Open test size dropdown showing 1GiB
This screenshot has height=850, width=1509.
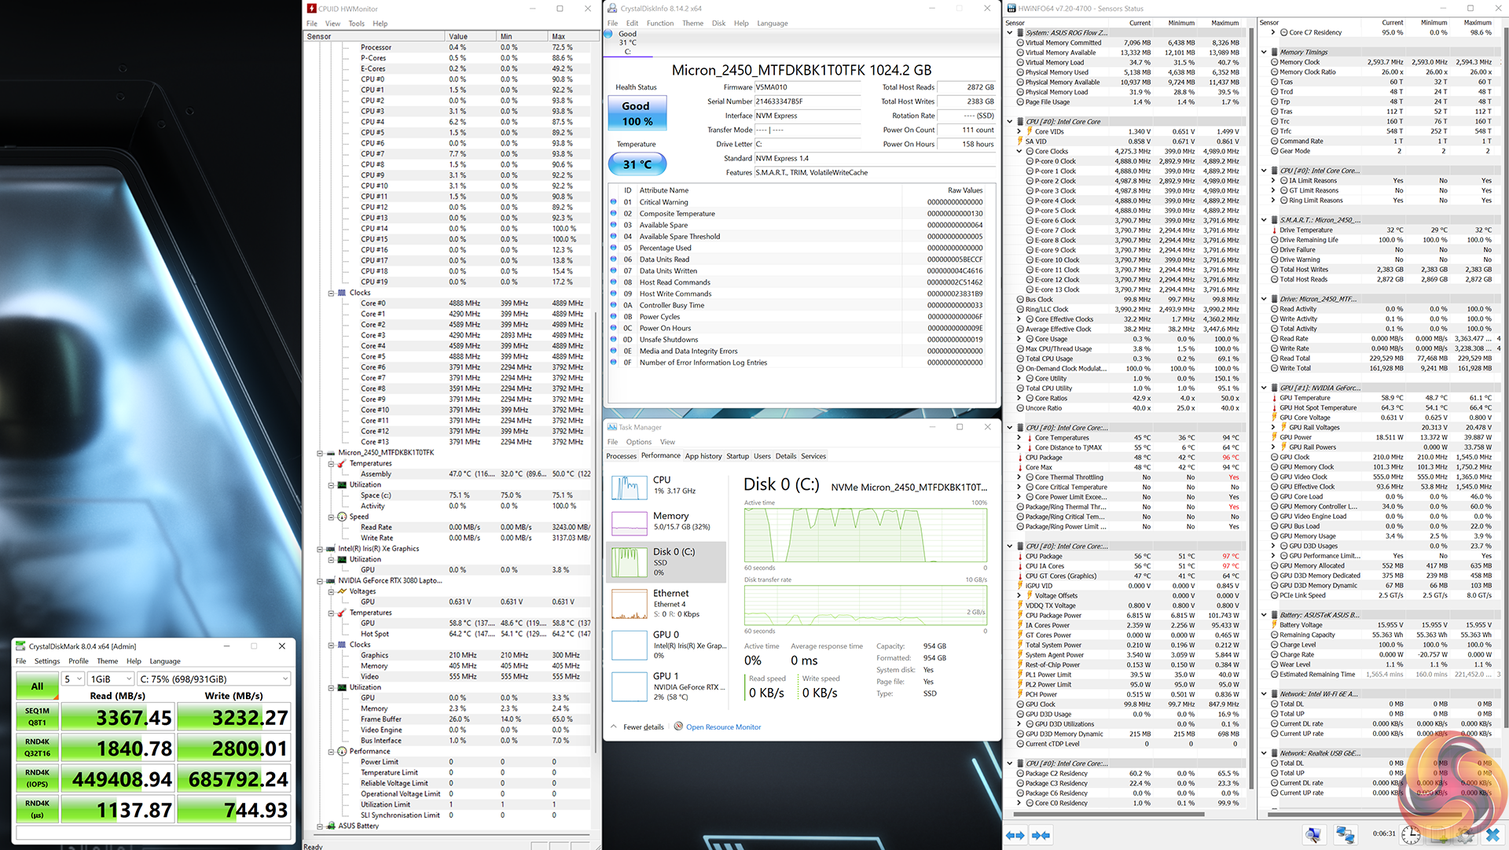[x=111, y=679]
